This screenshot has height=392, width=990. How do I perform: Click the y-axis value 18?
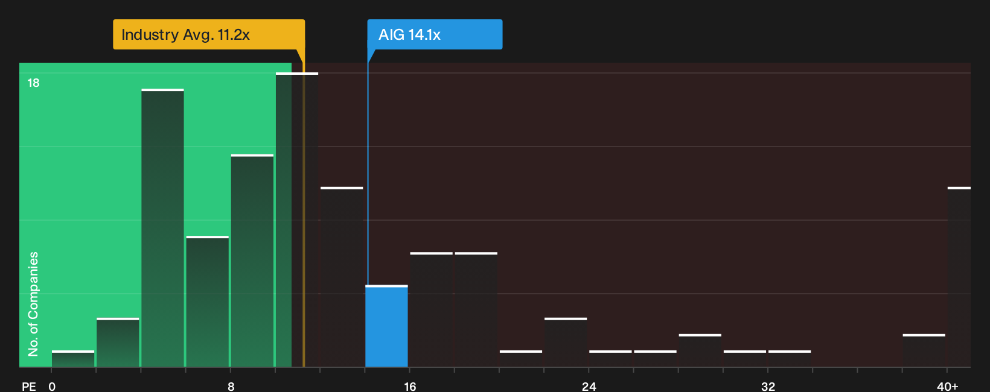pyautogui.click(x=33, y=83)
